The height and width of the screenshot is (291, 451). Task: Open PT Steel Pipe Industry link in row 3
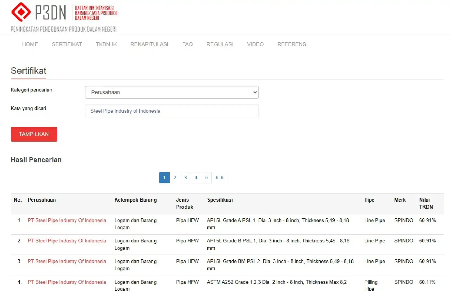(67, 261)
